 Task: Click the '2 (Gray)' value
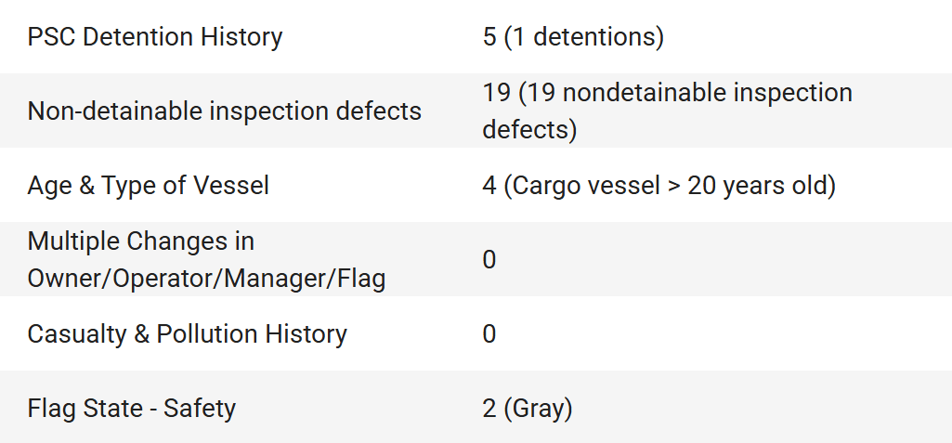[528, 409]
